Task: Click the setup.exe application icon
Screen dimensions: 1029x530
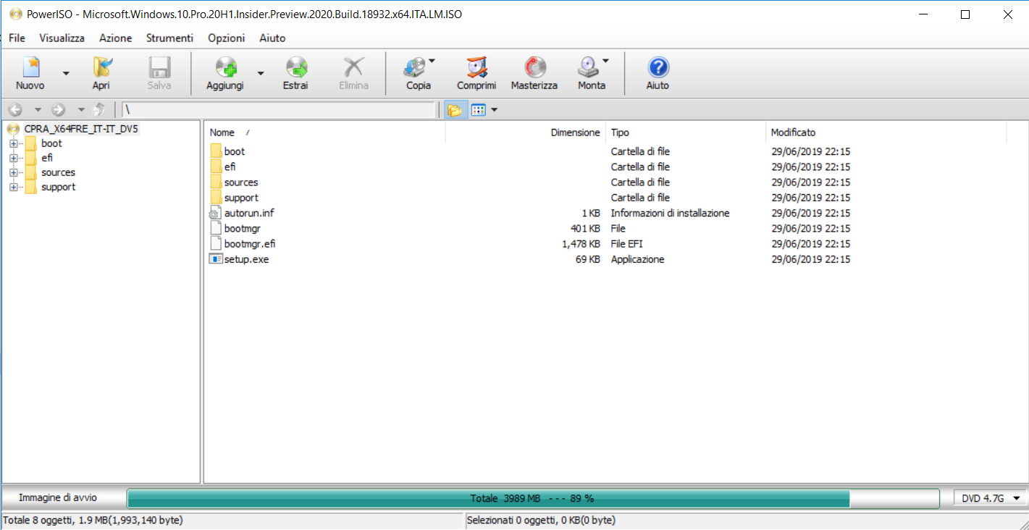Action: [x=216, y=259]
